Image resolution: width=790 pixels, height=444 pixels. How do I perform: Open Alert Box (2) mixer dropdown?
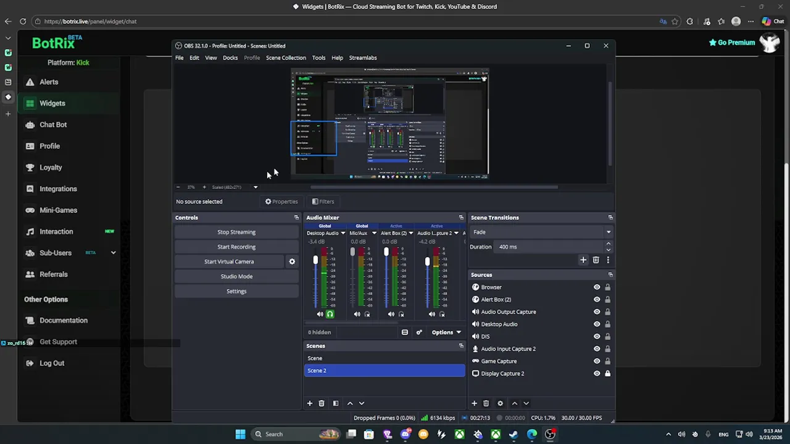point(410,233)
